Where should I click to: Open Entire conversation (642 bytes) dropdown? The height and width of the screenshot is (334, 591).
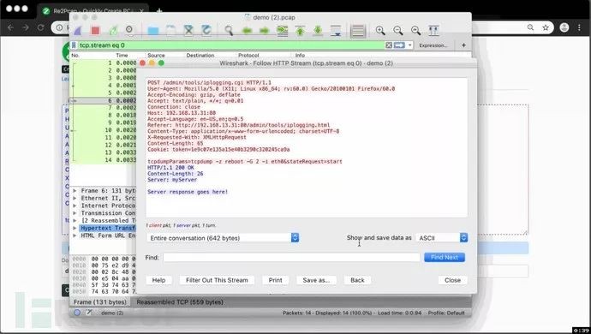[223, 238]
